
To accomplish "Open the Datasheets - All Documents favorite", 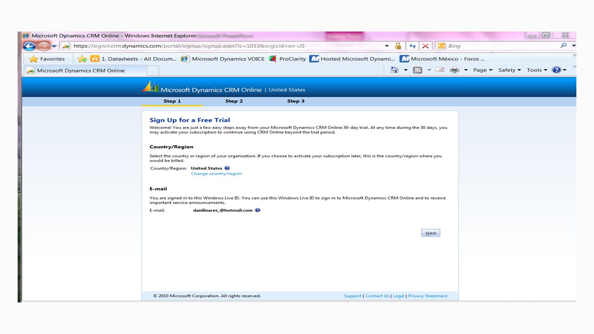I will [x=134, y=59].
